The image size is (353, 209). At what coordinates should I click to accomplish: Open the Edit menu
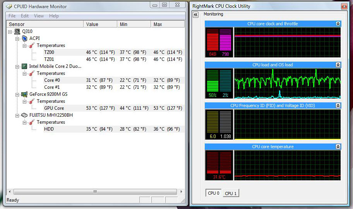[25, 16]
